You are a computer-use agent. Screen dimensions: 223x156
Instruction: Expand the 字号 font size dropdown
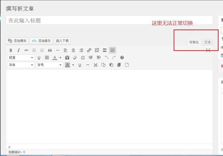click(49, 65)
